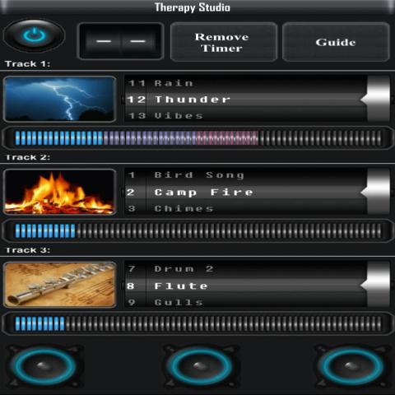Set Track 1 volume bar level
Viewport: 395px width, 395px height.
click(197, 138)
